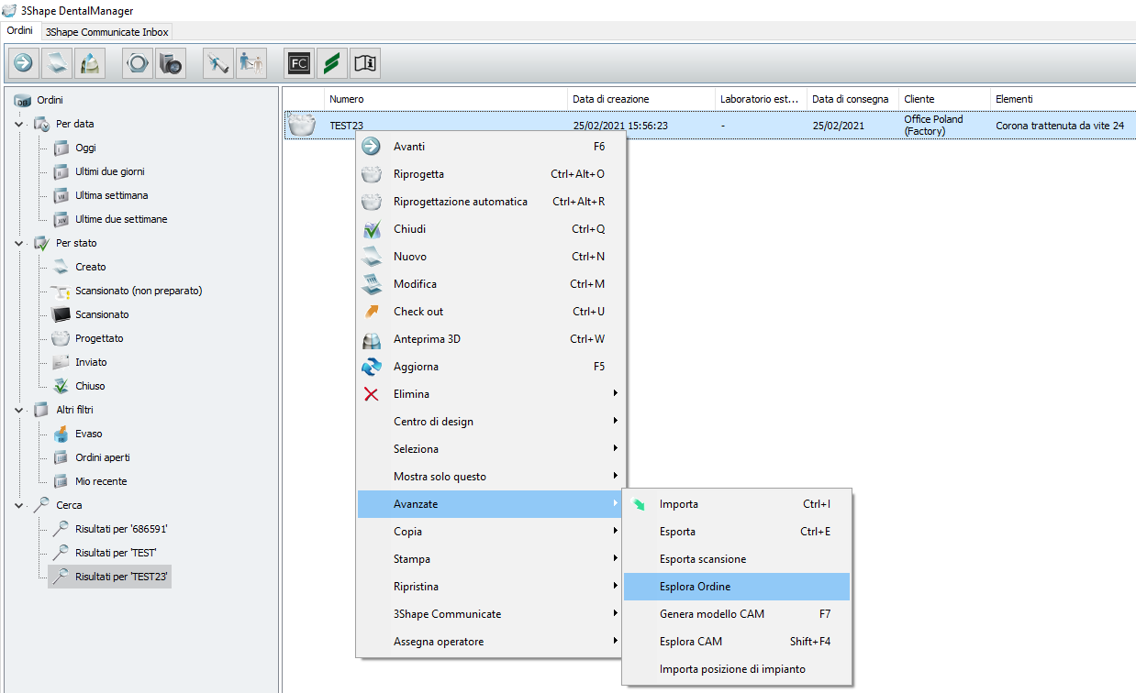Select Ultime due settimane filter
The image size is (1136, 693).
coord(121,219)
